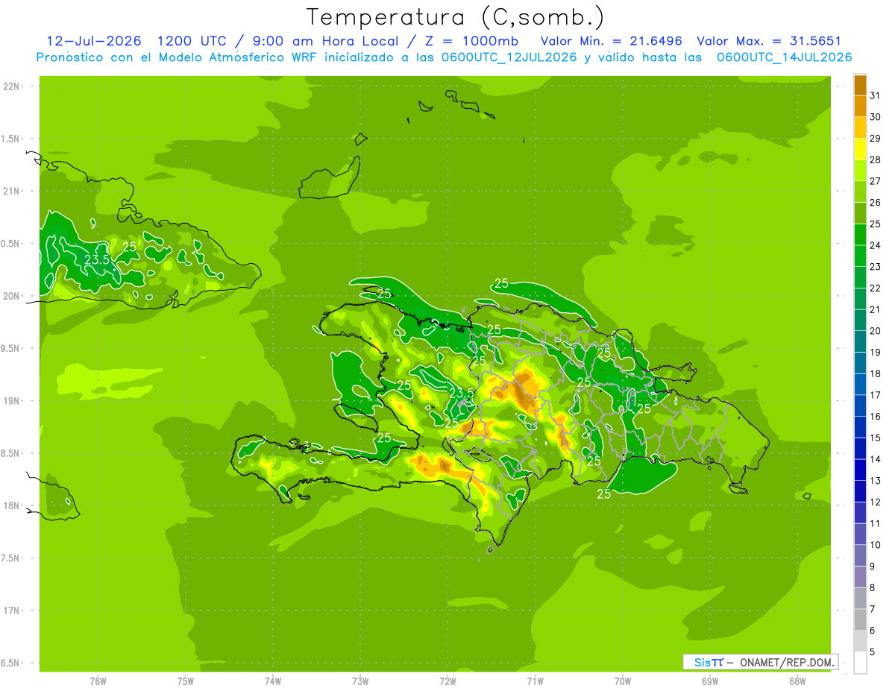Click the '76W' longitude axis label
Image resolution: width=895 pixels, height=691 pixels.
point(98,681)
